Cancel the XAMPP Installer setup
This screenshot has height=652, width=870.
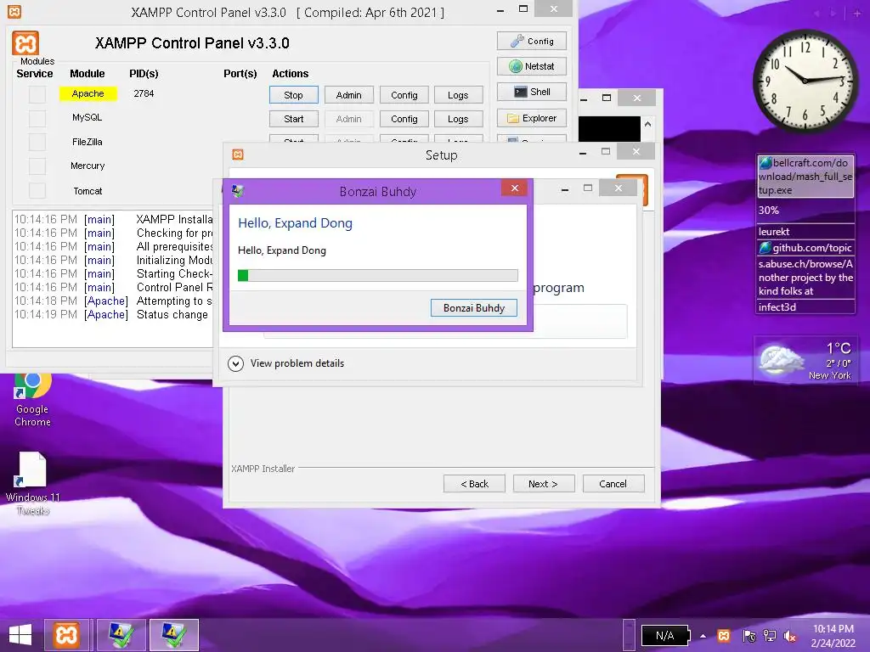613,484
